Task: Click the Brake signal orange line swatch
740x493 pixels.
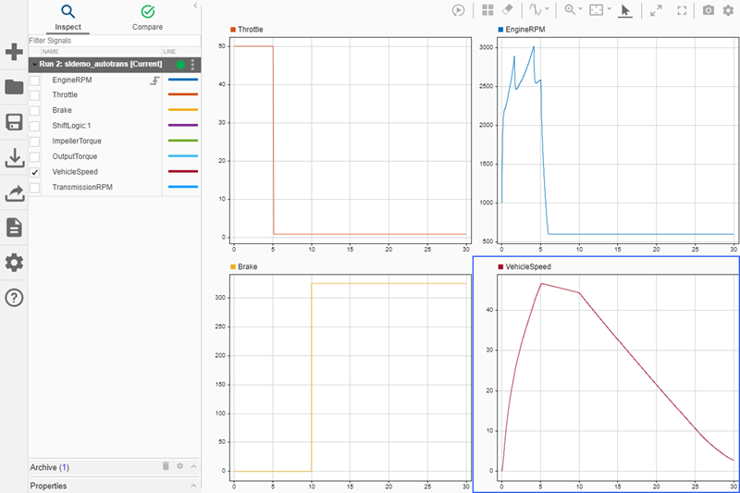Action: coord(182,110)
